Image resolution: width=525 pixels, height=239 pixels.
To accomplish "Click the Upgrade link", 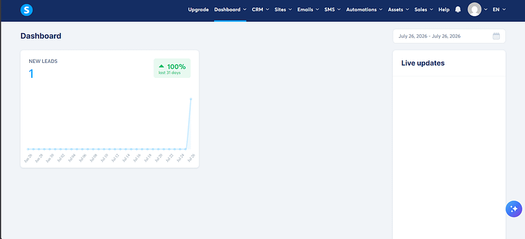I will click(x=198, y=10).
